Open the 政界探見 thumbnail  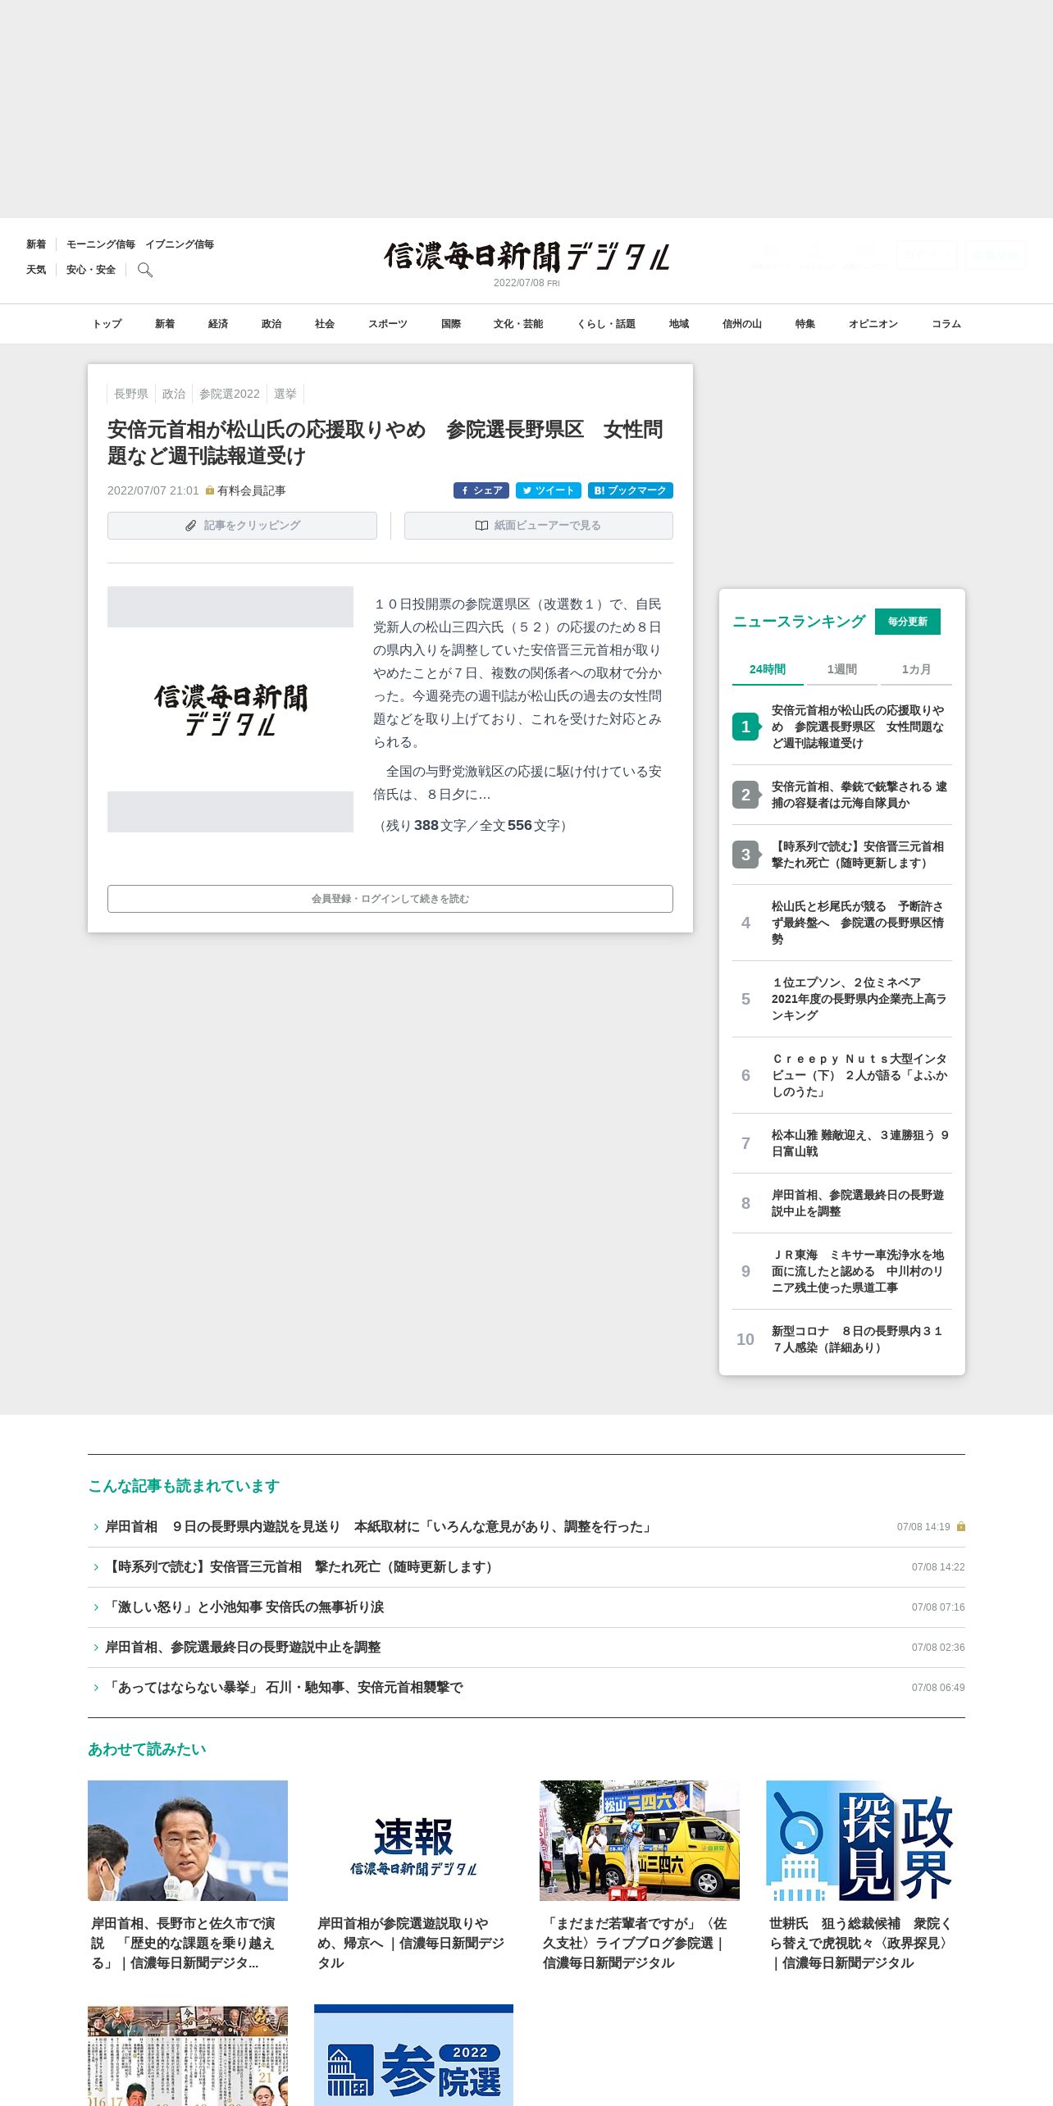[865, 1840]
